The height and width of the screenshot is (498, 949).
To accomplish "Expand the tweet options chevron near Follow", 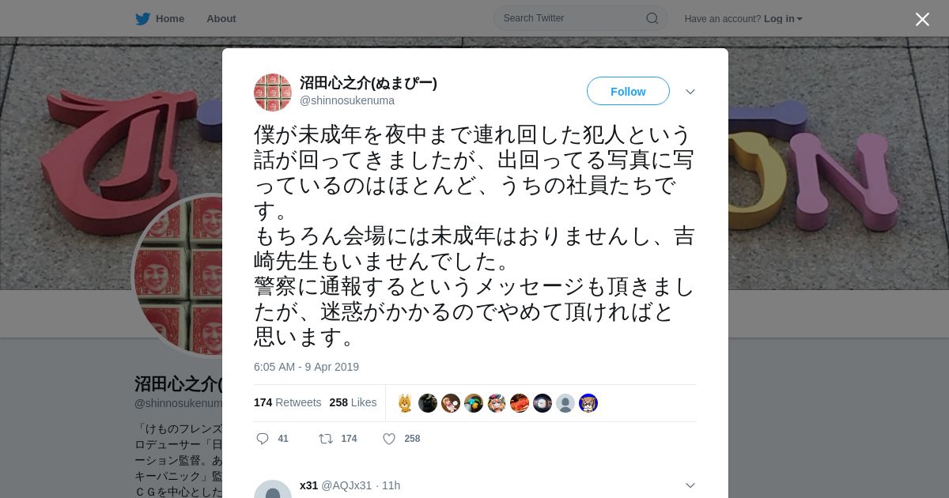I will click(x=690, y=92).
